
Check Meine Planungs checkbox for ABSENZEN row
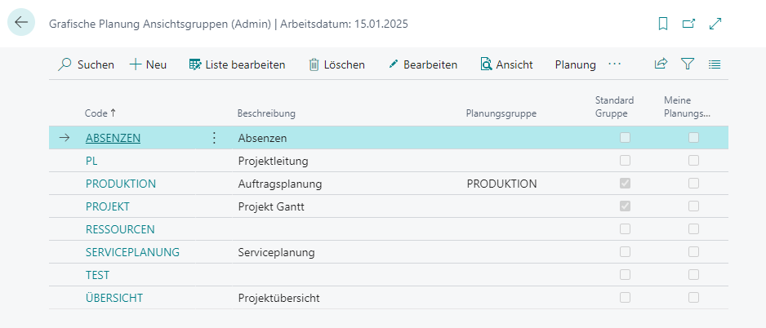tap(693, 138)
